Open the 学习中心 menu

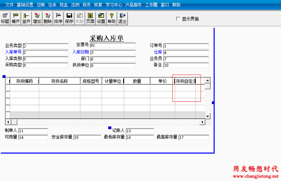point(114,5)
